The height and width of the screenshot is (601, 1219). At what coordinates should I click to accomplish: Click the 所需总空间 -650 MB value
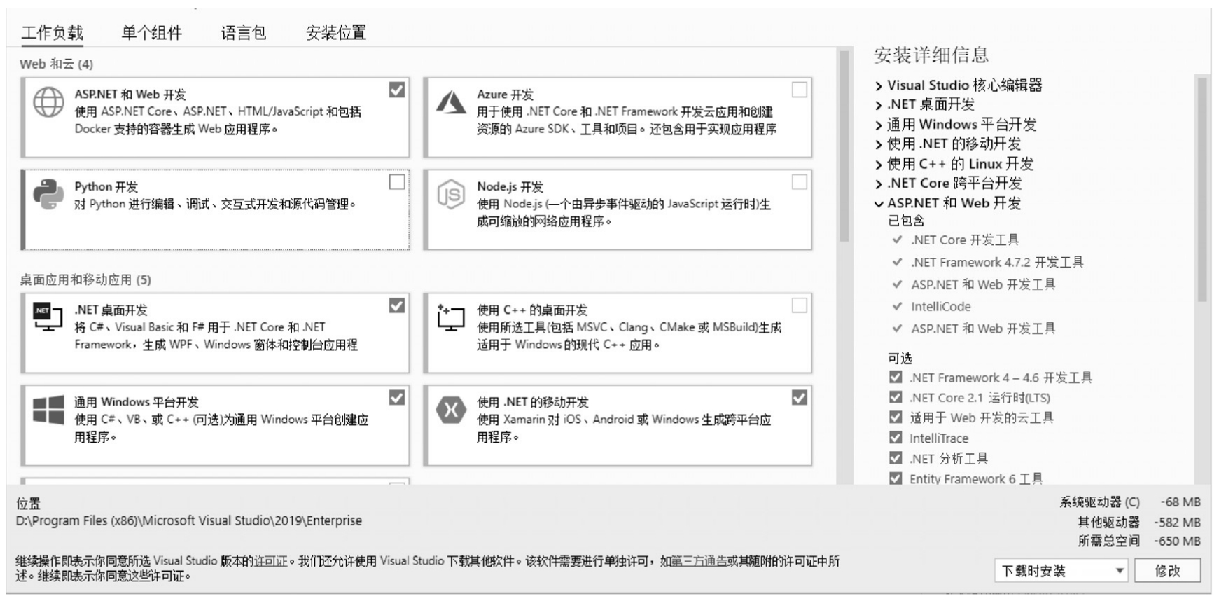pyautogui.click(x=1177, y=541)
